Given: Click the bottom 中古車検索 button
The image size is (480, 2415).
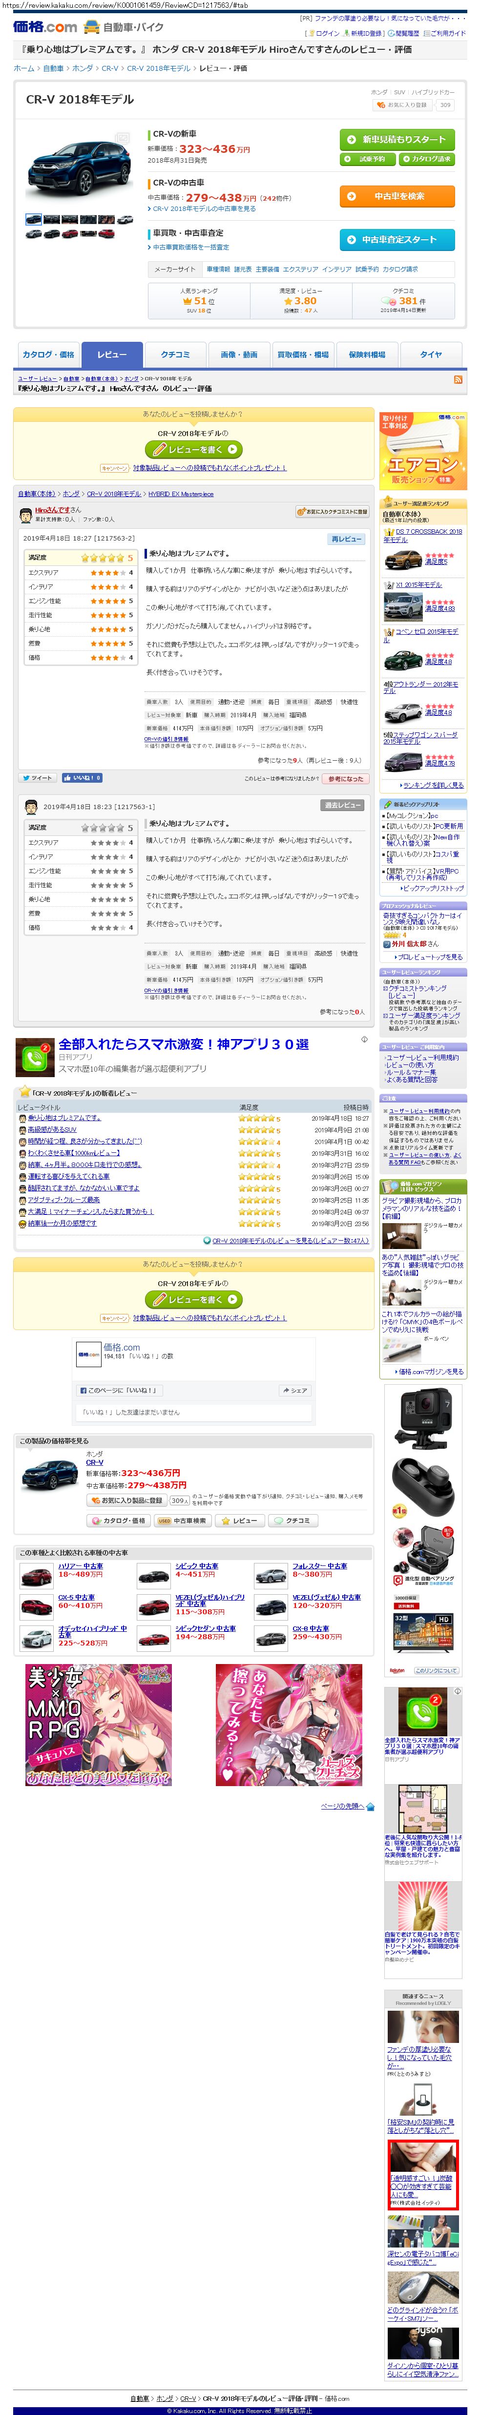Looking at the screenshot, I should coord(183,1520).
